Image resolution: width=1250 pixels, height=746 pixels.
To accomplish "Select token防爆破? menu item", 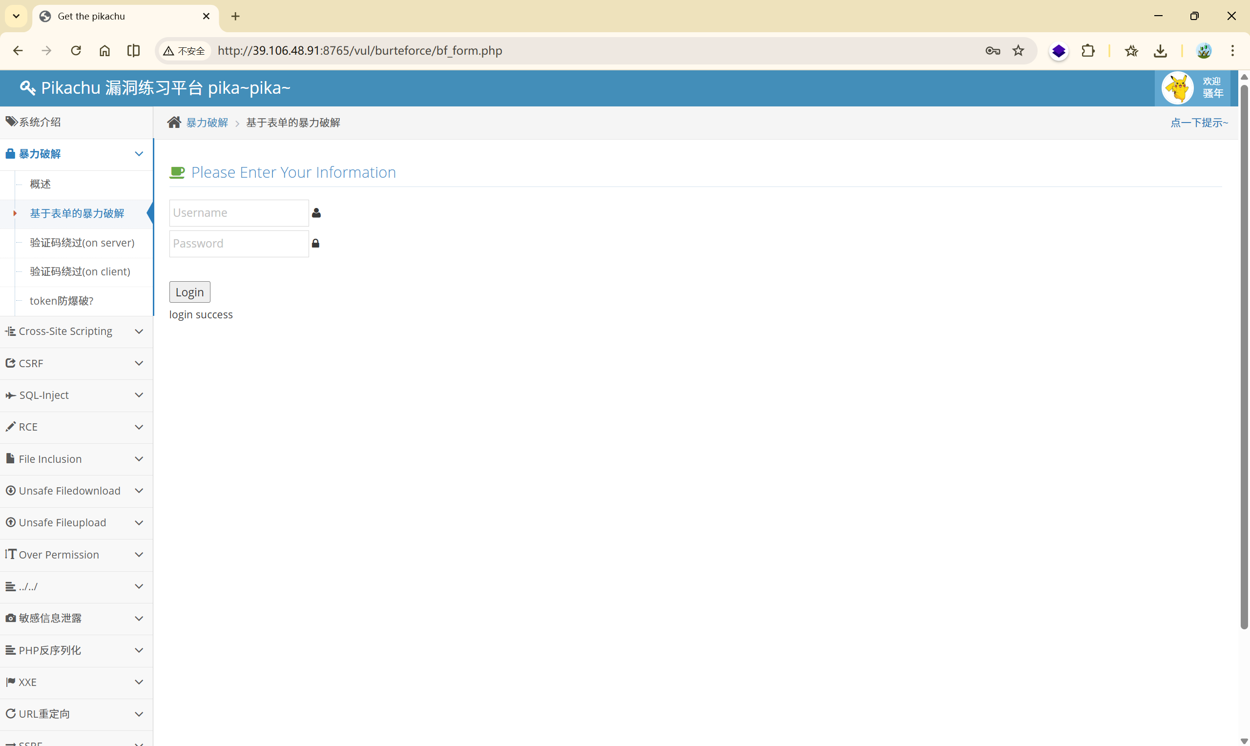I will 62,301.
